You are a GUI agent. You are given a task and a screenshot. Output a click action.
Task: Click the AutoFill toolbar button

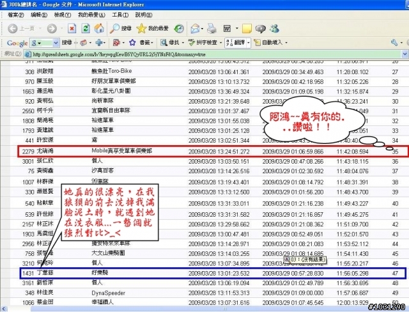click(x=268, y=43)
